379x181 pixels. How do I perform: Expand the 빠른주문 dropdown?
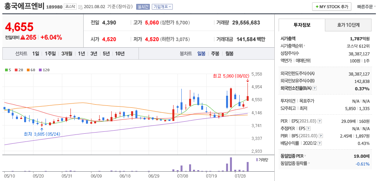(x=367, y=7)
